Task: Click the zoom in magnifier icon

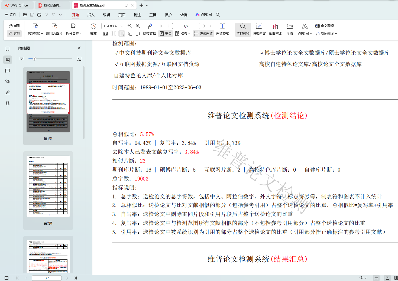Action: click(x=138, y=26)
